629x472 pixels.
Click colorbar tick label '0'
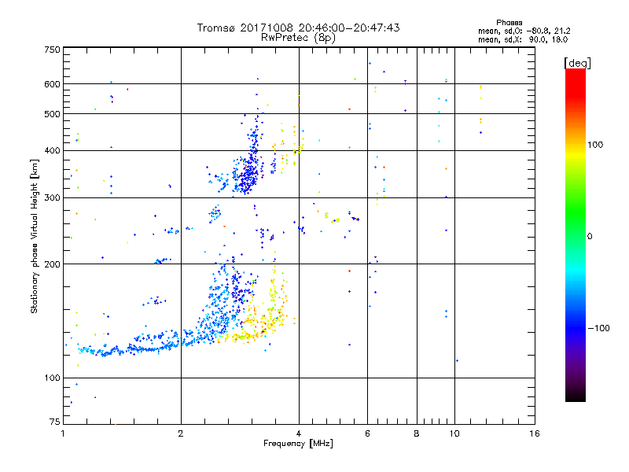(590, 237)
